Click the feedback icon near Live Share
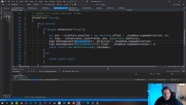The width and height of the screenshot is (186, 105). point(183,5)
